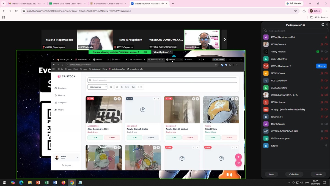
Task: Click the Users icon in CA Stock sidebar
Action: point(56,110)
